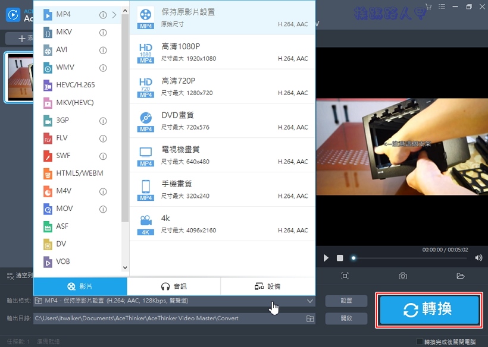Click the stop button under the preview
This screenshot has height=347, width=488.
pos(340,258)
